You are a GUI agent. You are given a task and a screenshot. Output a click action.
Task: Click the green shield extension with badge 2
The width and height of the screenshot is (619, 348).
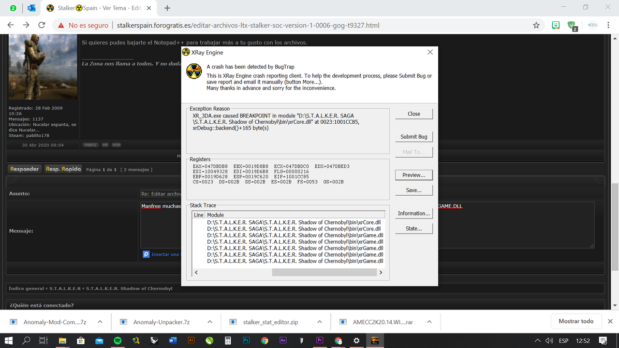[572, 26]
